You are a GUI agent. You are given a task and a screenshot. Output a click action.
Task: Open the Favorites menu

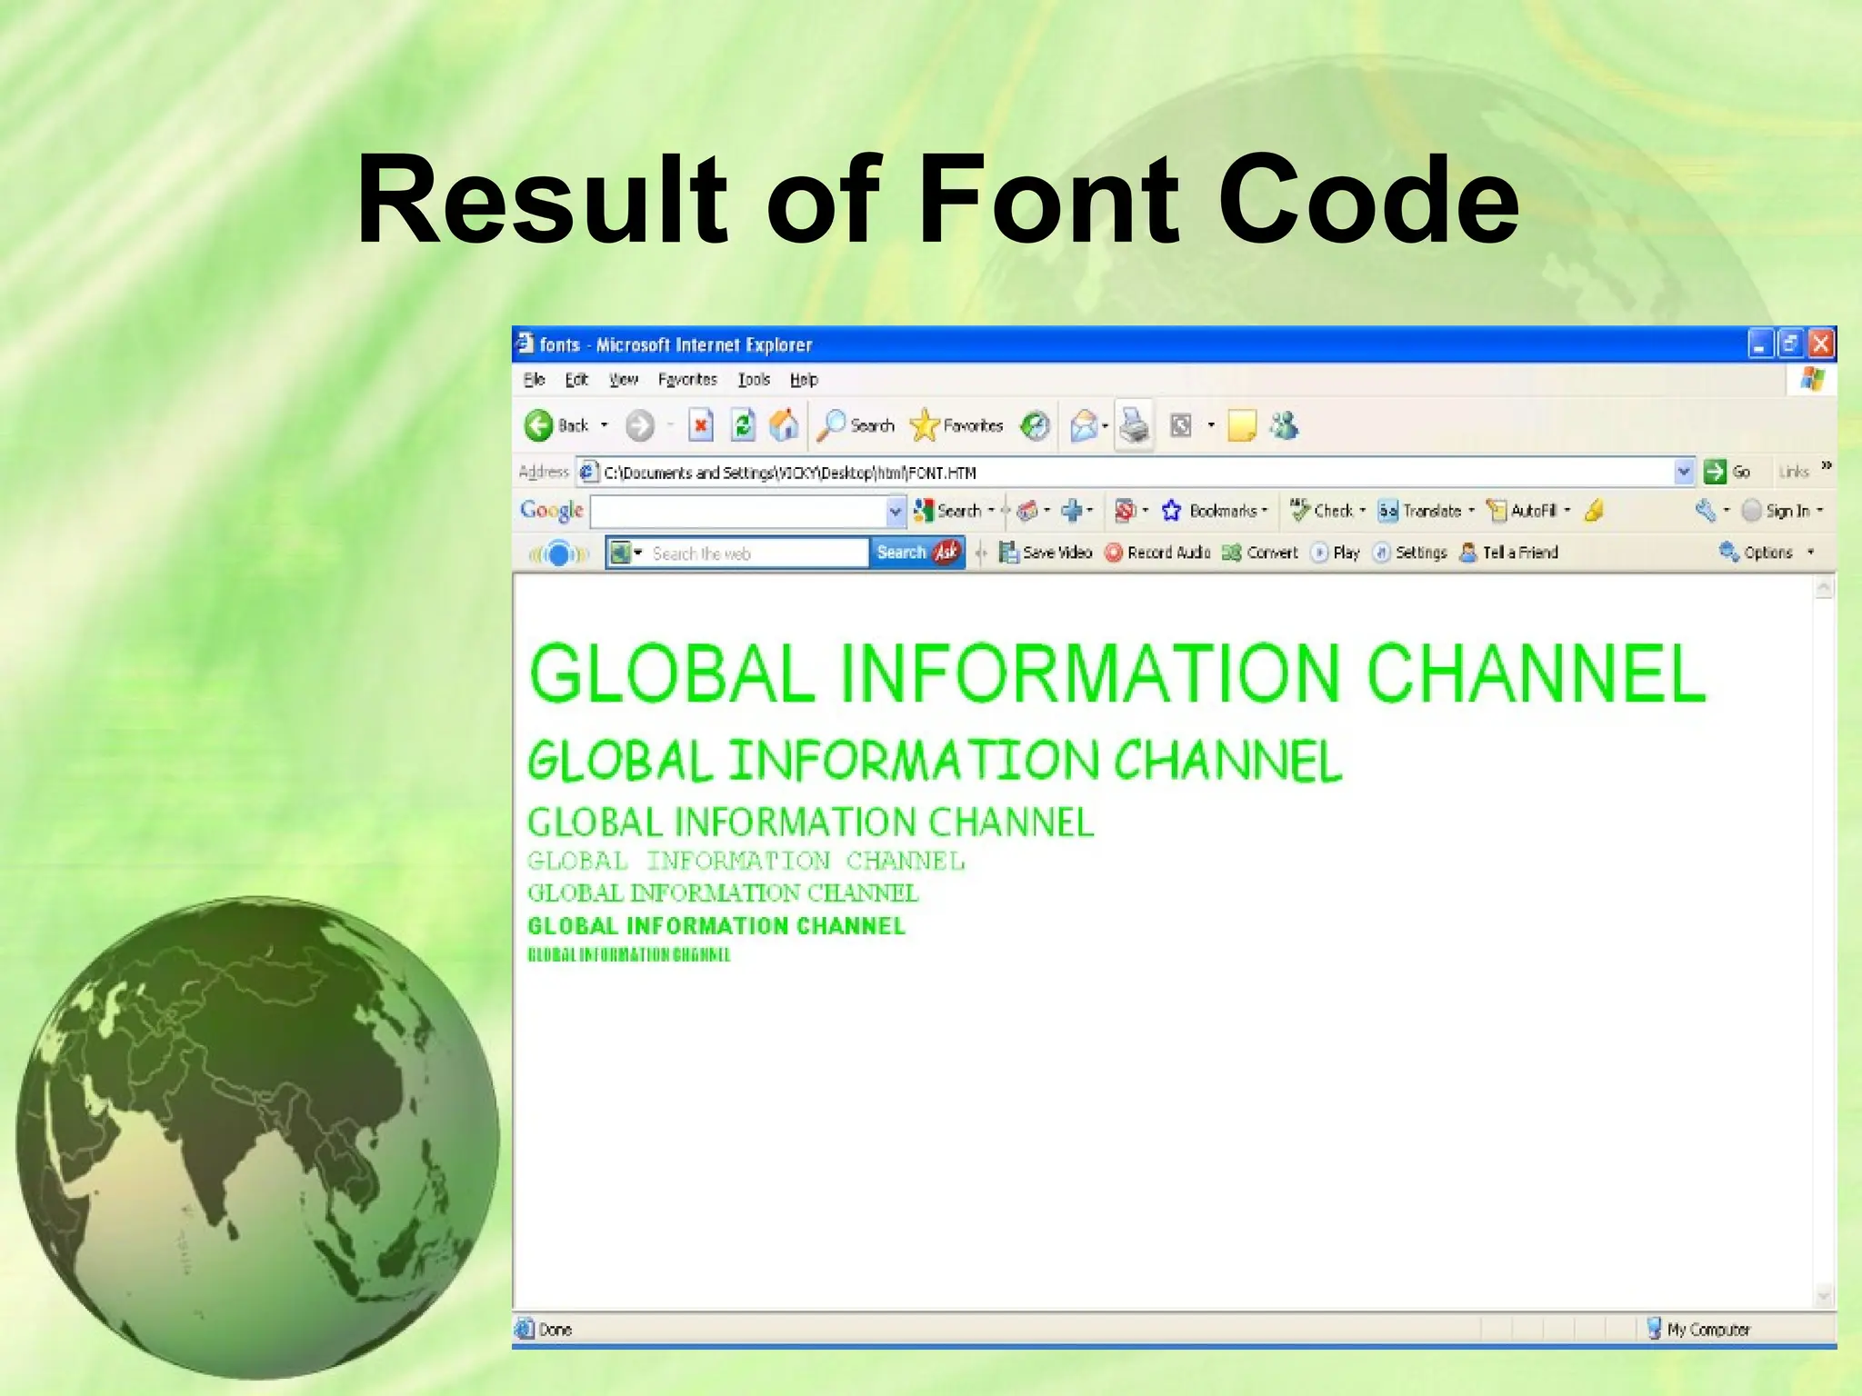click(x=687, y=380)
